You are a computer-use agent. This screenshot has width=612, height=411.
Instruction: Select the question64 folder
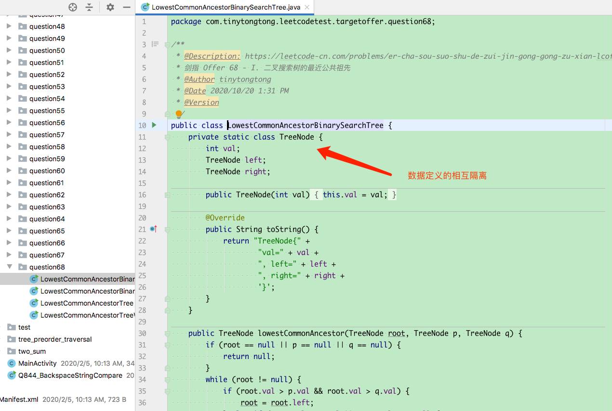pyautogui.click(x=47, y=219)
